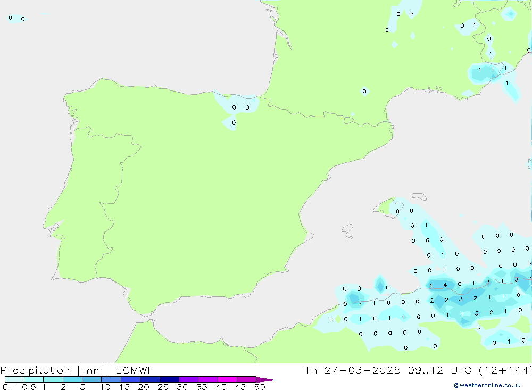Click the 35–40 mm purple legend swatch
The height and width of the screenshot is (390, 532).
pyautogui.click(x=207, y=379)
